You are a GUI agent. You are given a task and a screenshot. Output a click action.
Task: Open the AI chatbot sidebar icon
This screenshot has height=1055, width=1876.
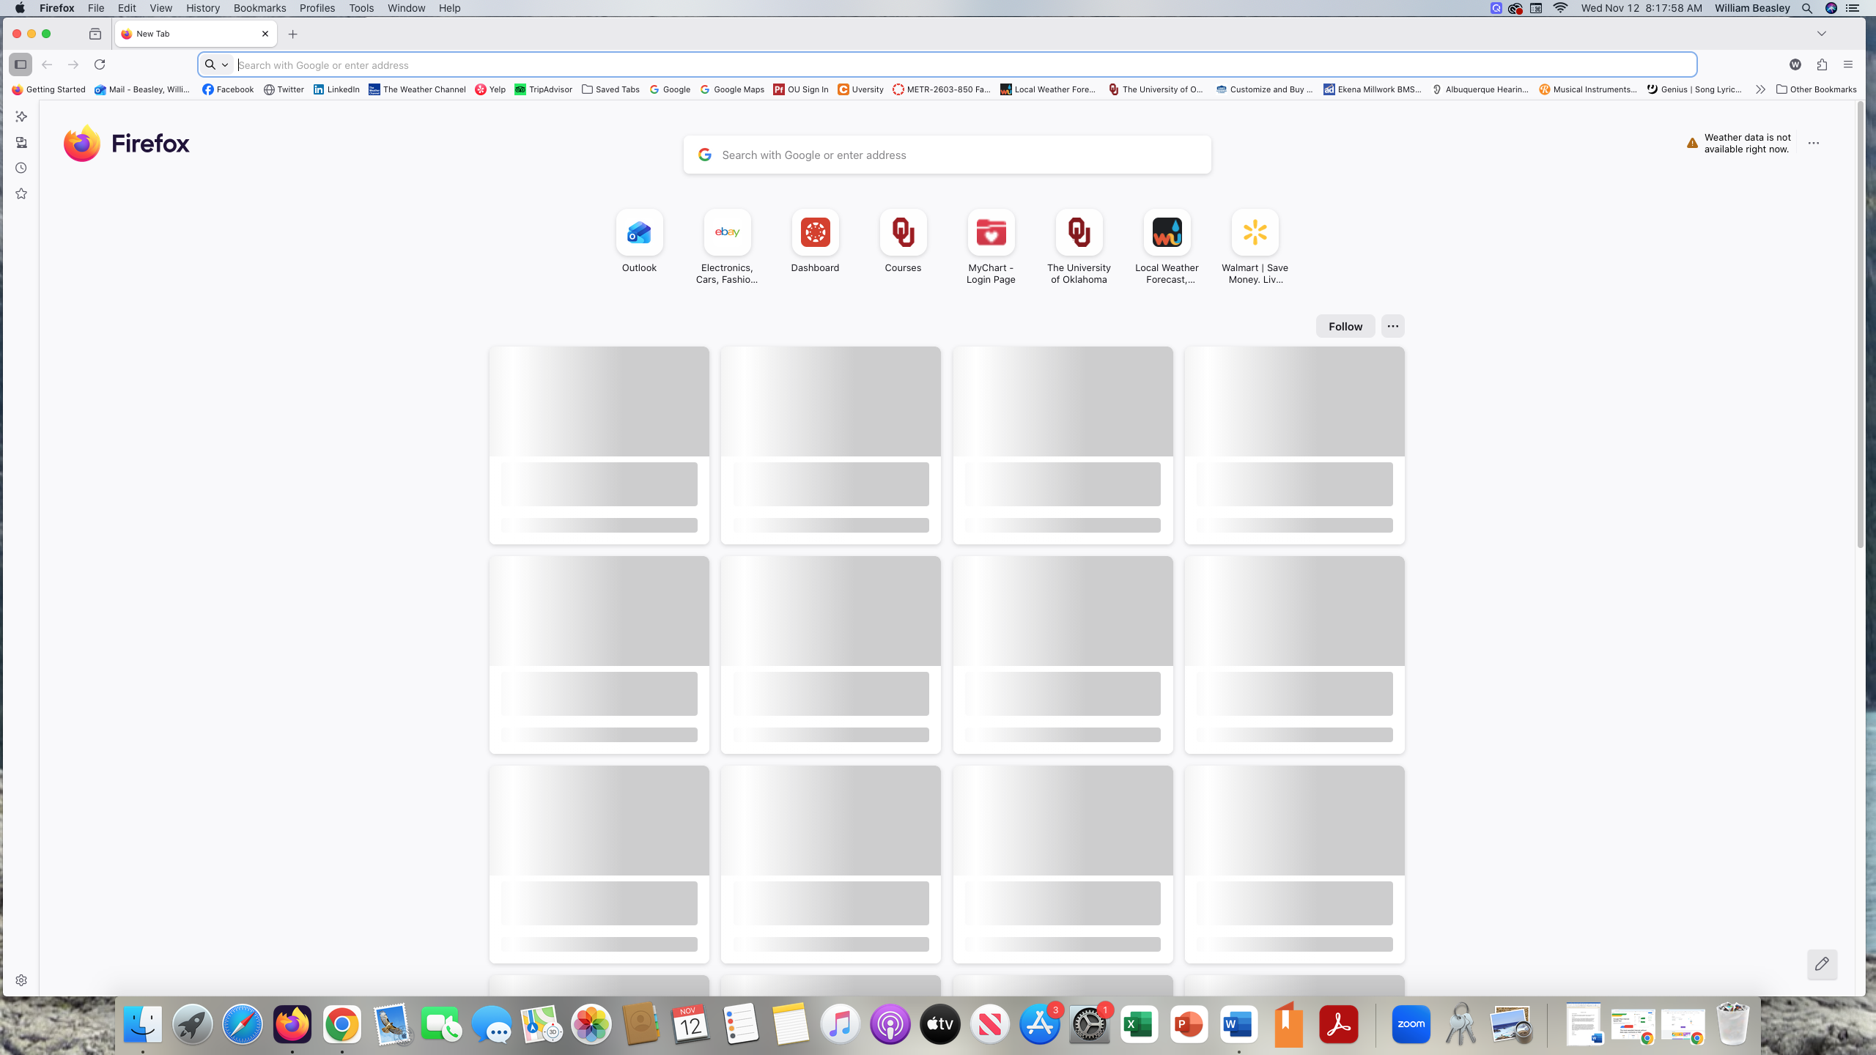click(x=21, y=116)
